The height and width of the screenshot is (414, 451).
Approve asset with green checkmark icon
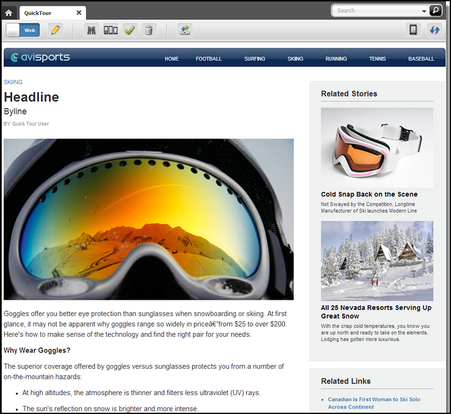click(x=130, y=30)
